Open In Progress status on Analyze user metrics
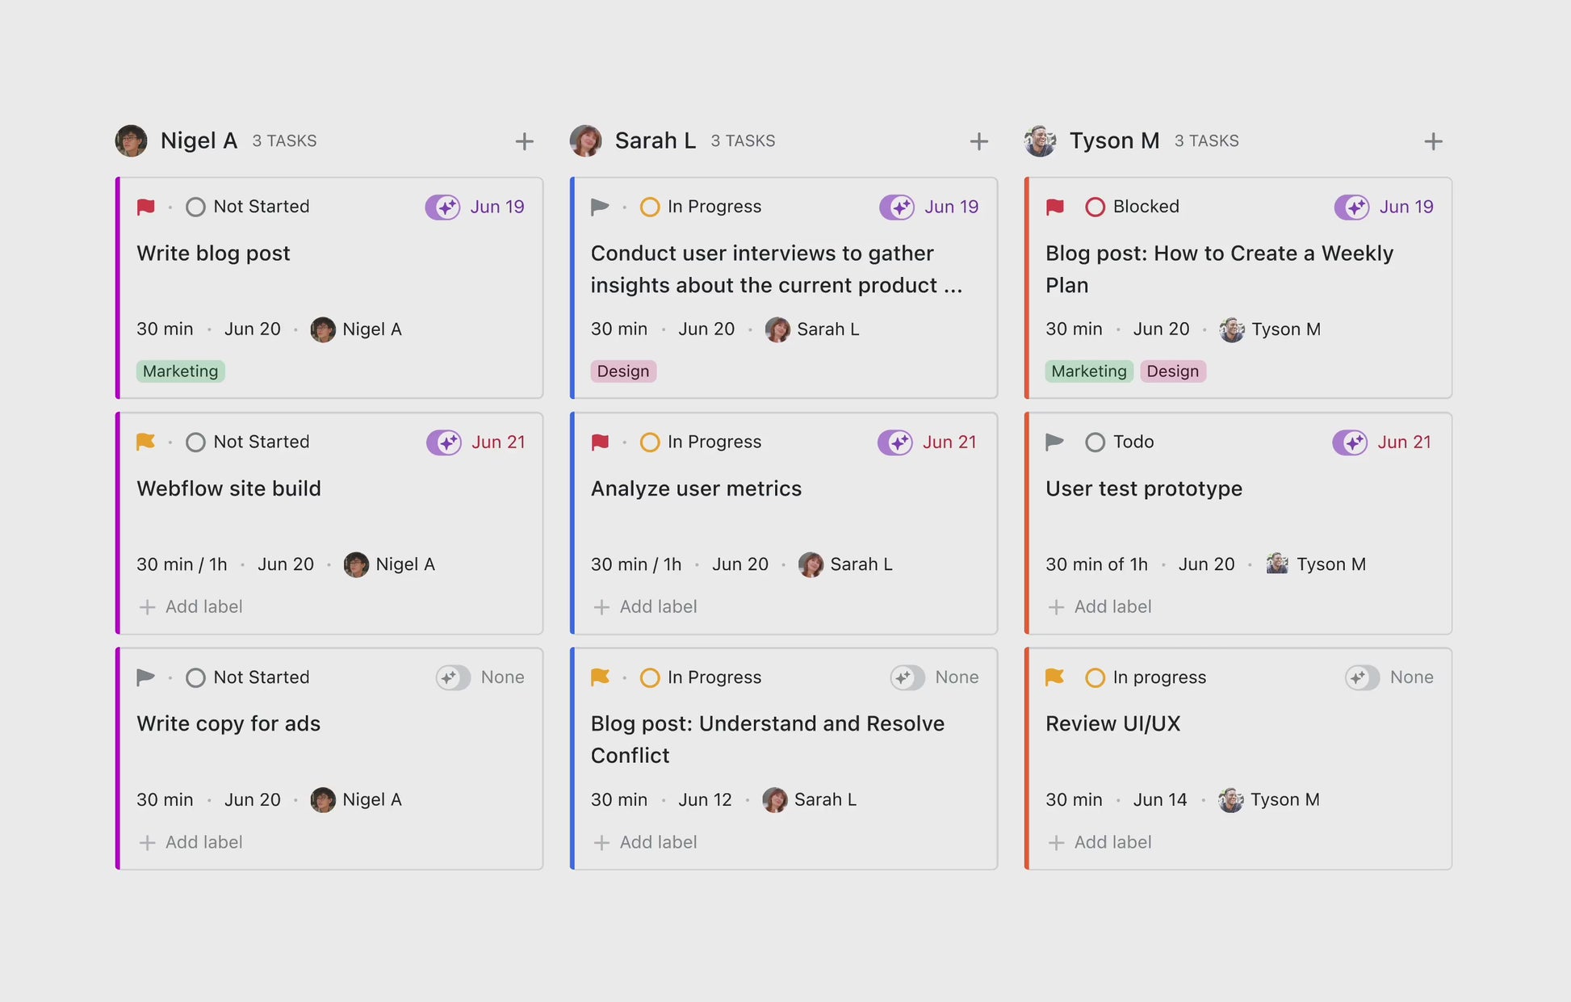This screenshot has height=1002, width=1571. [x=701, y=442]
